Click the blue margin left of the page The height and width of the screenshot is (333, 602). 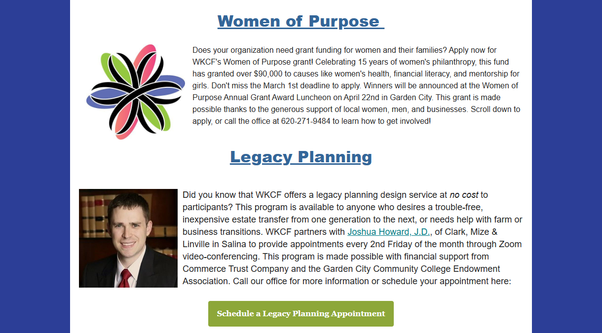35,166
